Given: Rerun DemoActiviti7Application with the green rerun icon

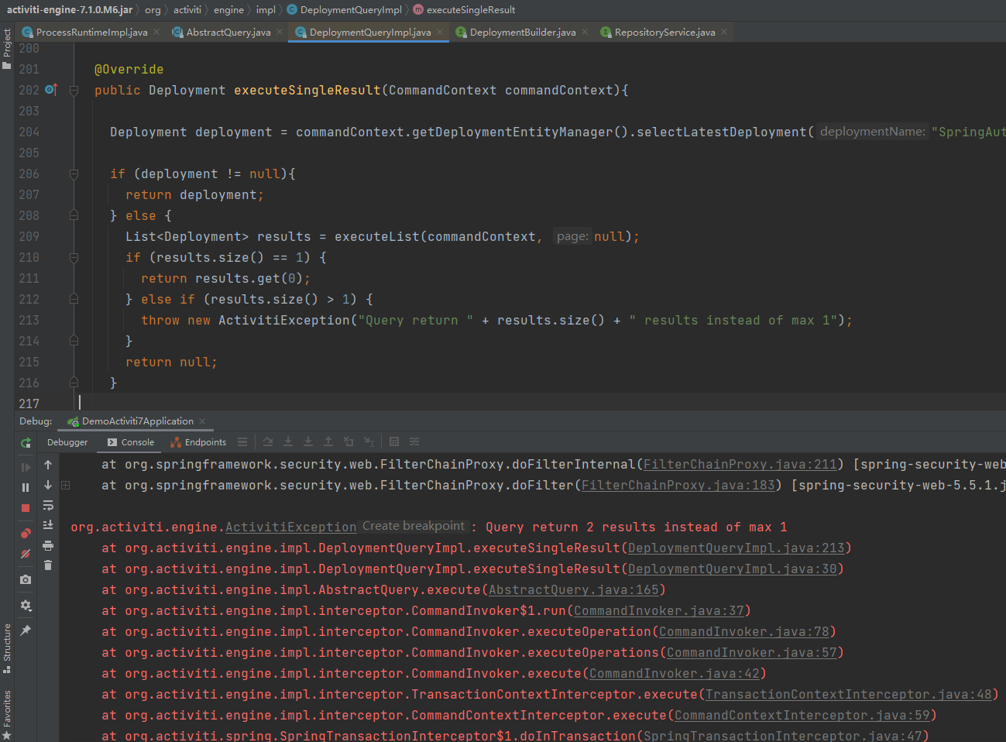Looking at the screenshot, I should click(x=26, y=443).
